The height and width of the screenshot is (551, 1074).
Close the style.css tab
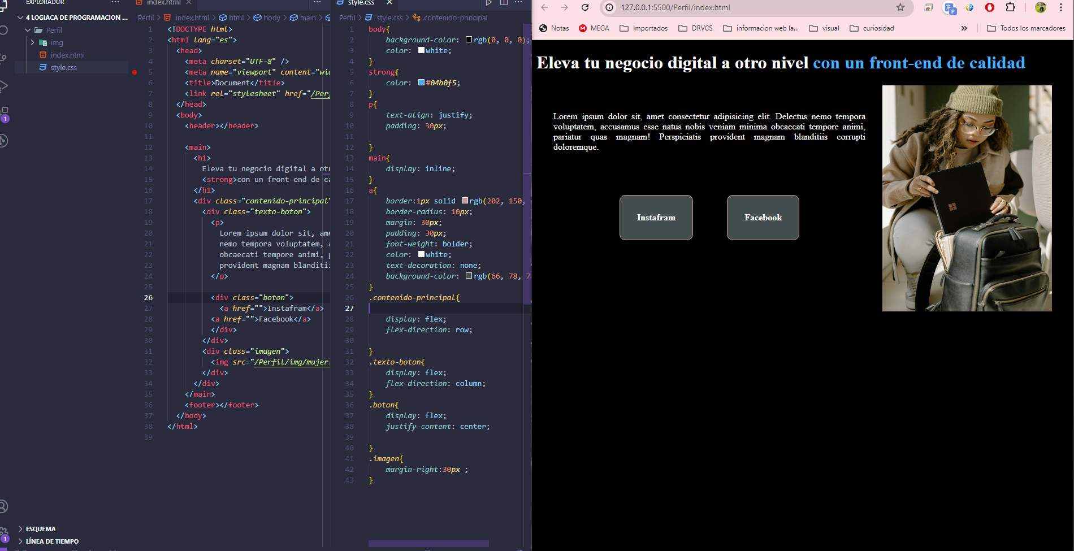389,3
